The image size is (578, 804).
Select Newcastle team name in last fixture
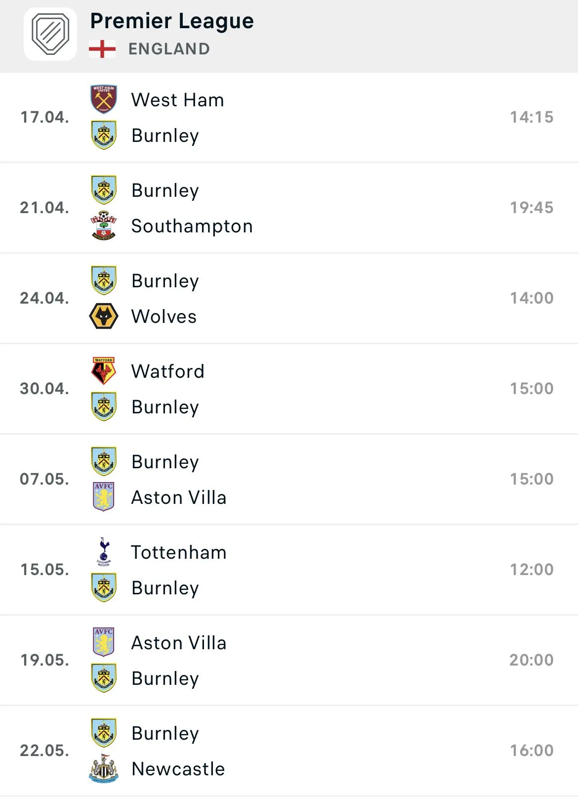point(178,769)
